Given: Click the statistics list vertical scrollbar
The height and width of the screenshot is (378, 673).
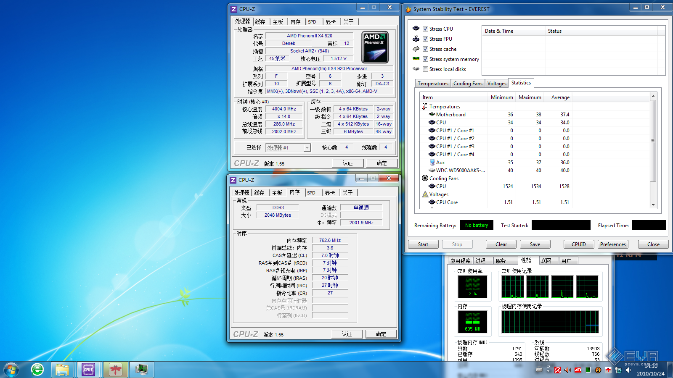Looking at the screenshot, I should tap(653, 141).
